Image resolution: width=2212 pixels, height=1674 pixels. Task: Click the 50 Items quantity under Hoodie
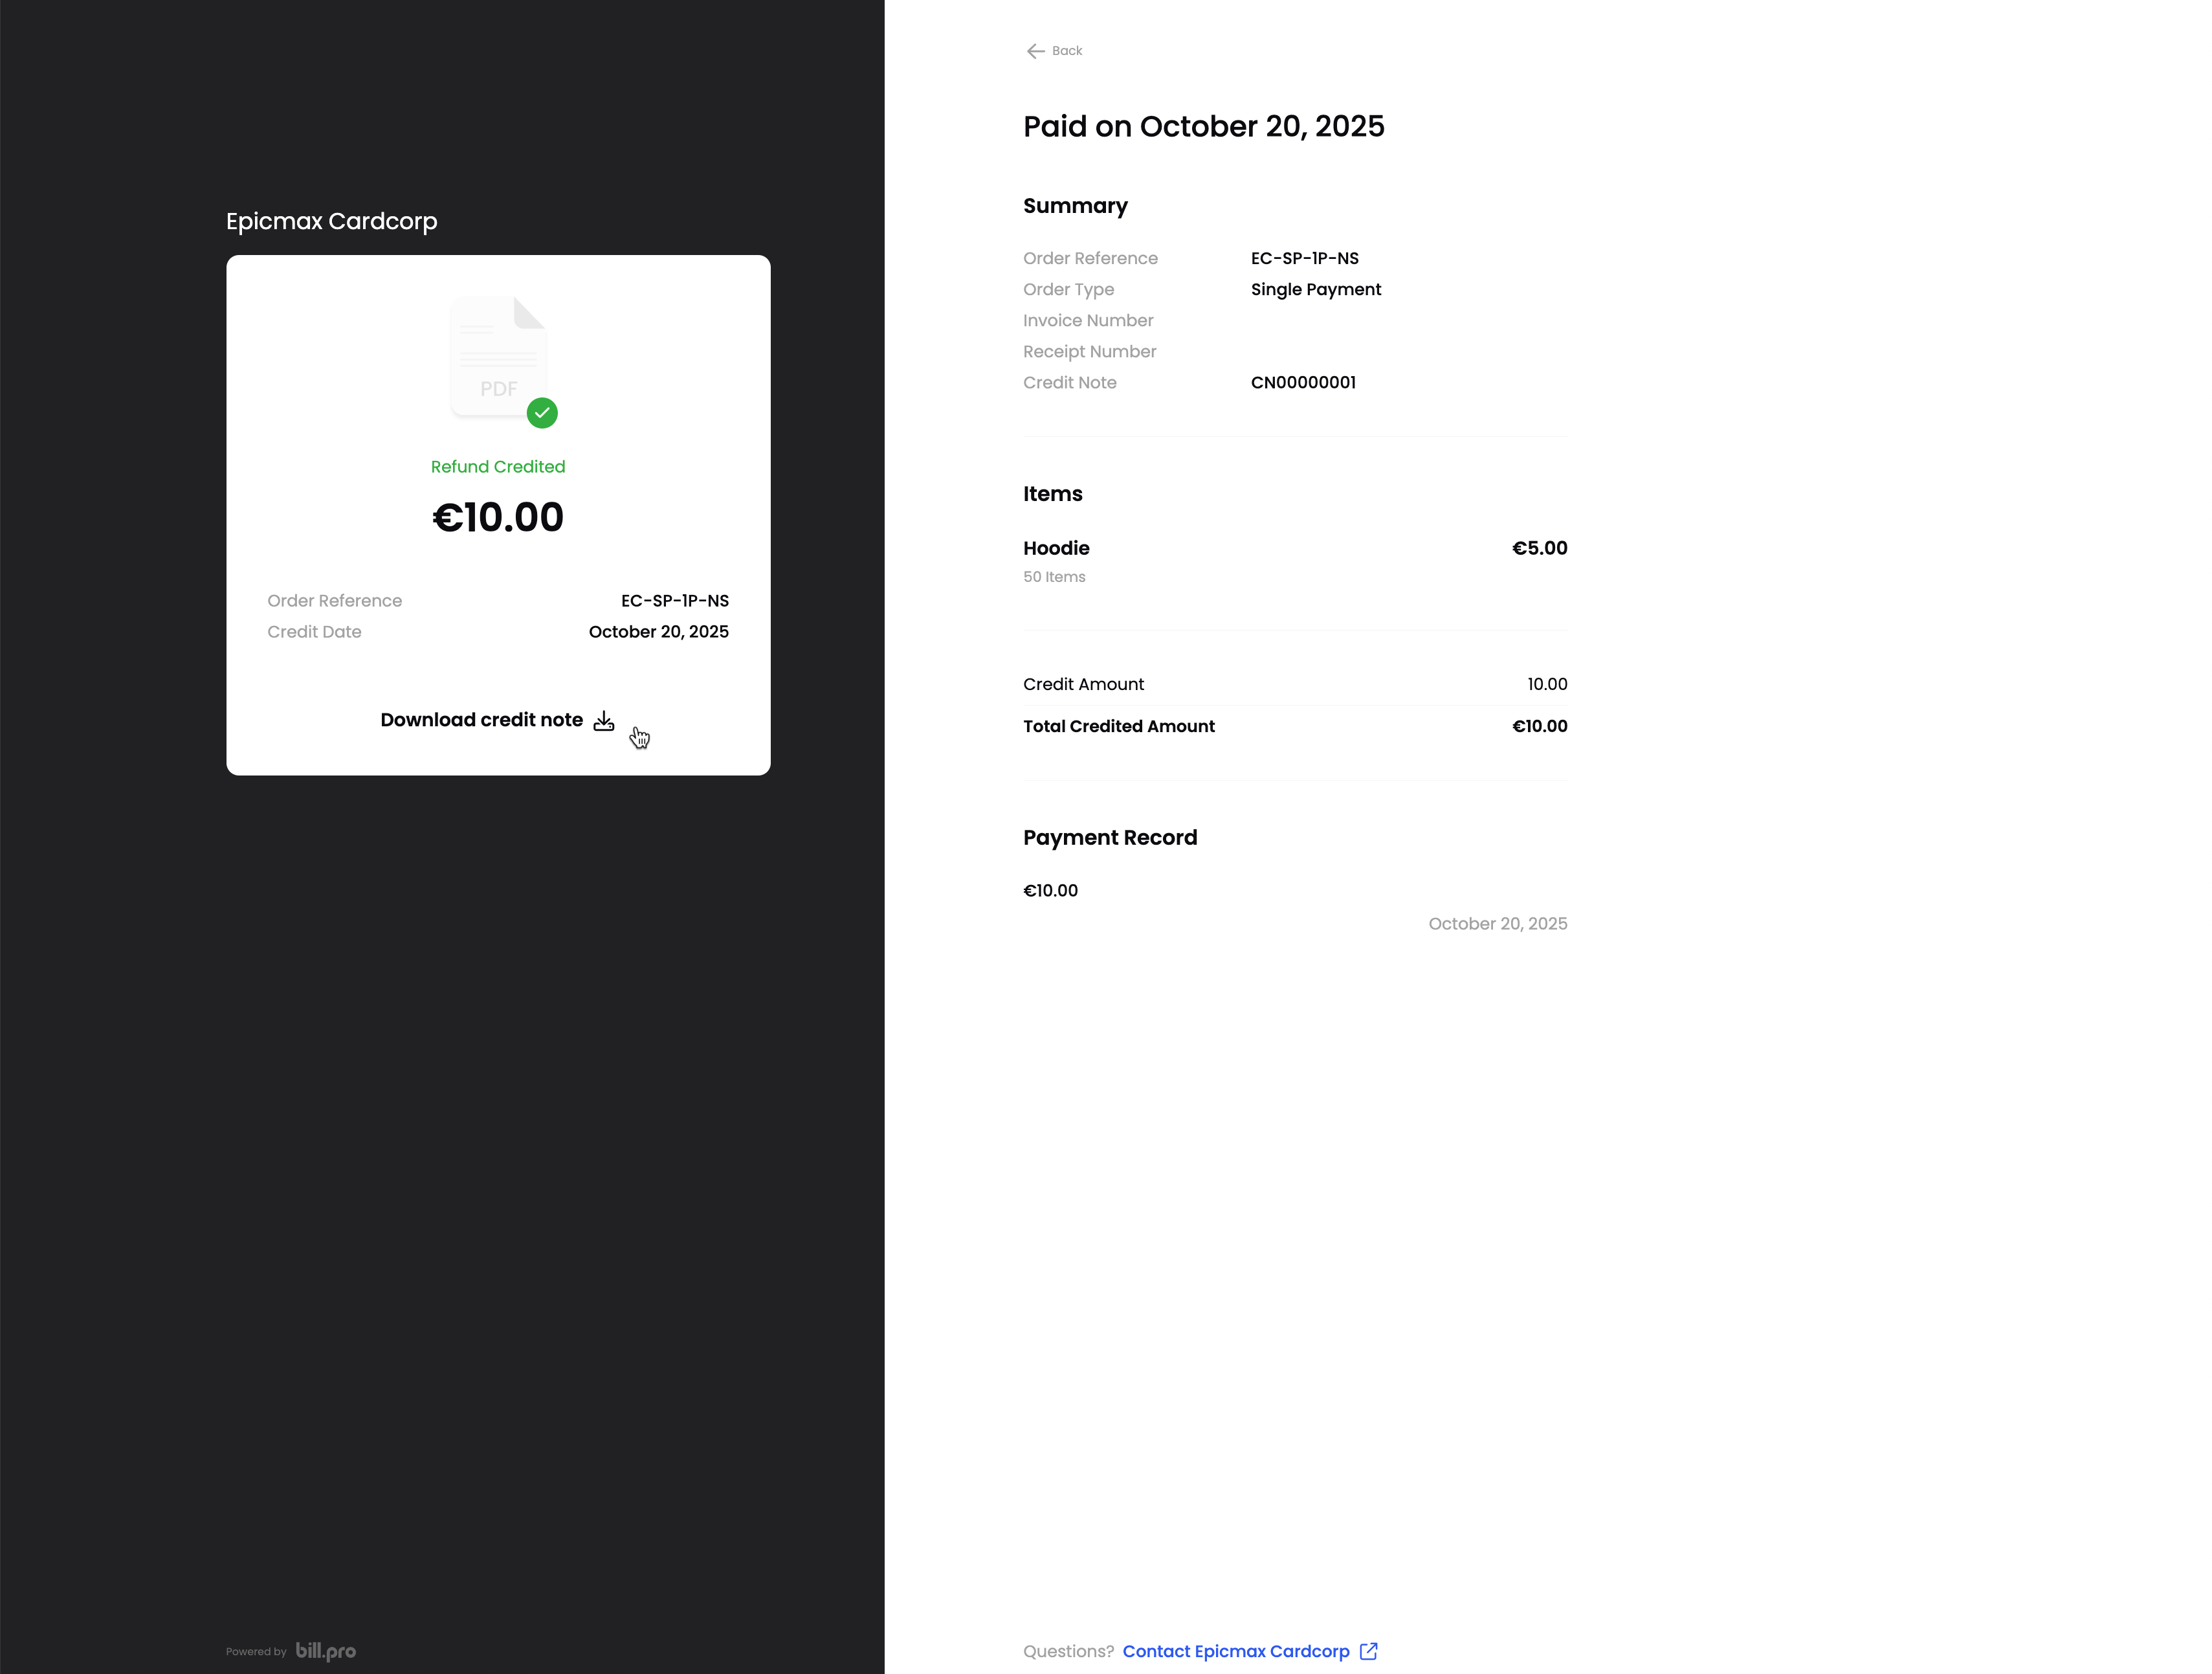[1053, 577]
